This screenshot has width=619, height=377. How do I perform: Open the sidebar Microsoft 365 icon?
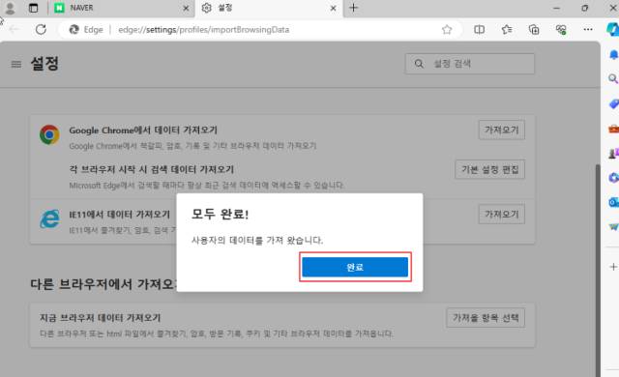(613, 178)
